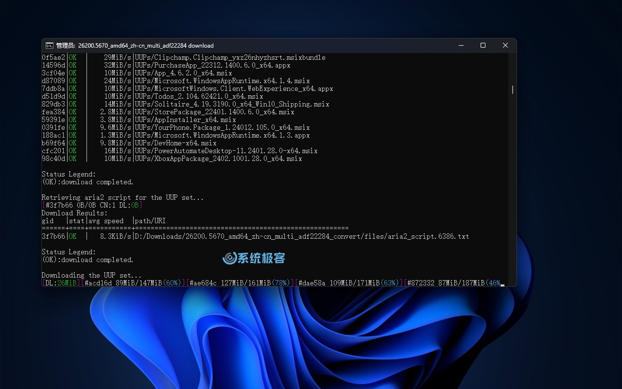Click the gid "3f7b66" in results row
The width and height of the screenshot is (622, 389).
[53, 236]
